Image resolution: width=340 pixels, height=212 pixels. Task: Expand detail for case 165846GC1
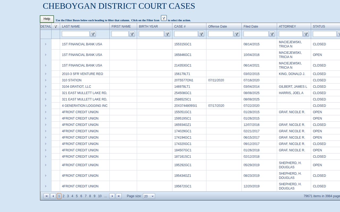(46, 55)
